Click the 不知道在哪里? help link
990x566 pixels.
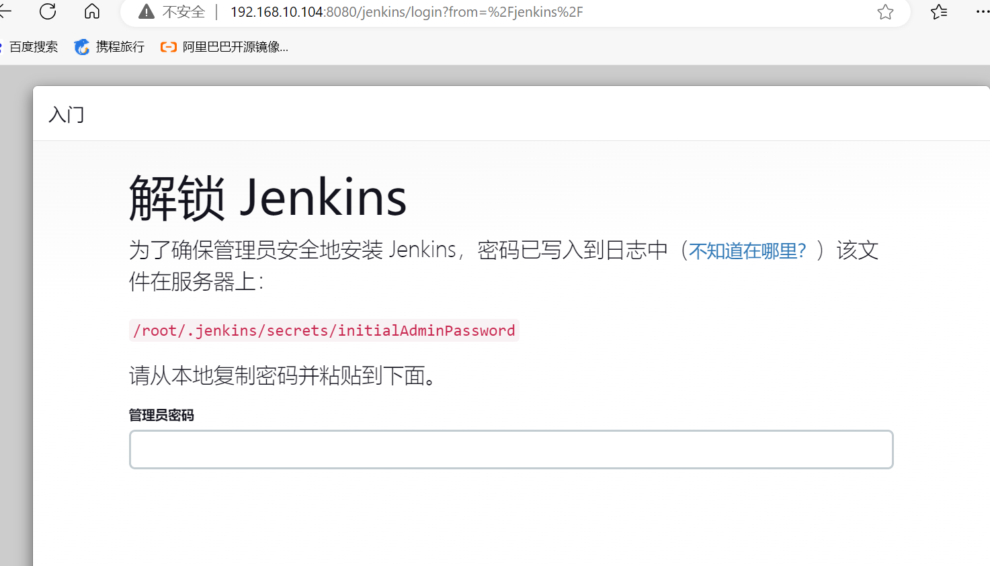click(x=747, y=251)
